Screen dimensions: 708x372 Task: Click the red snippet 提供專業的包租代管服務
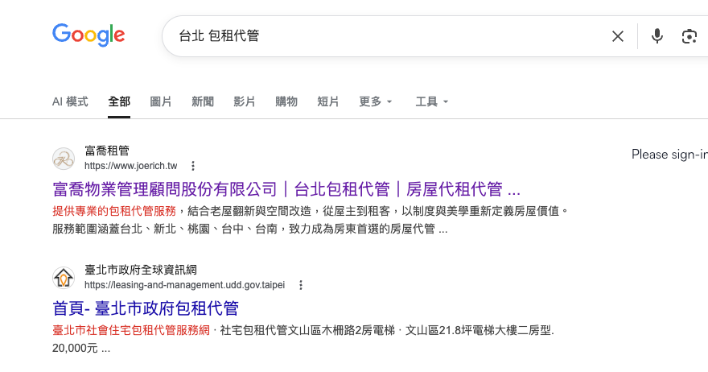tap(114, 211)
